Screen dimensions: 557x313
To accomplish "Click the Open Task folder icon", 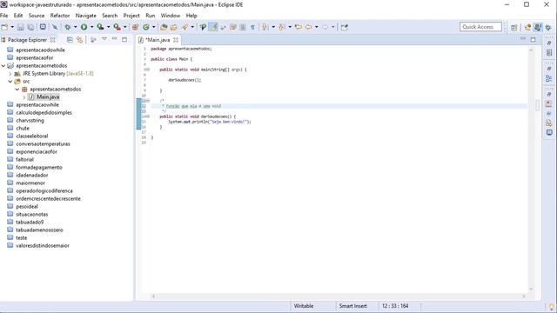I will coord(174,27).
